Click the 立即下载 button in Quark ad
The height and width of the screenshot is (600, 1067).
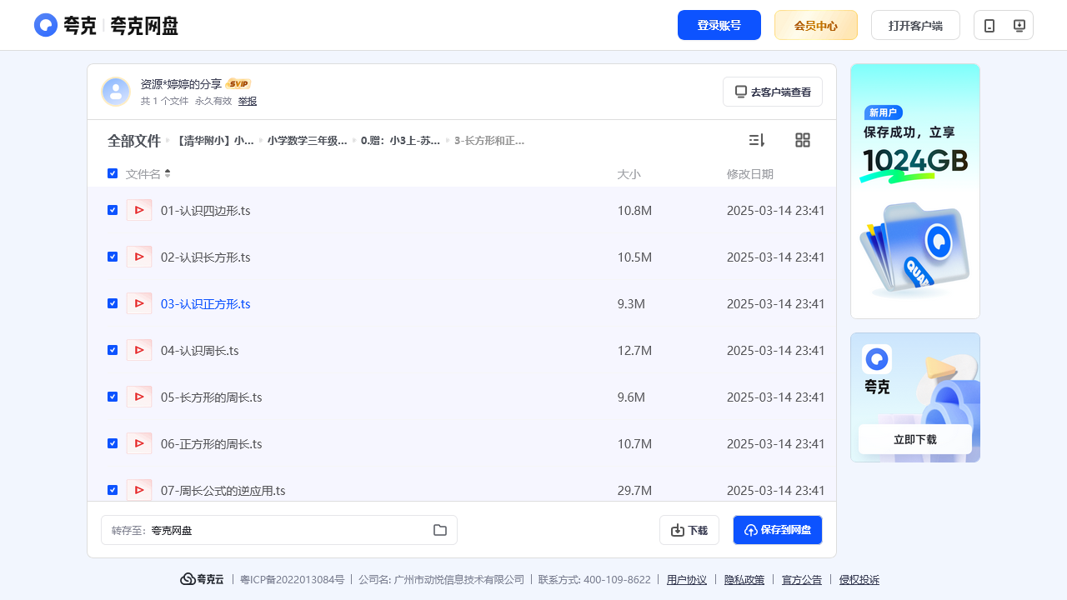coord(915,439)
